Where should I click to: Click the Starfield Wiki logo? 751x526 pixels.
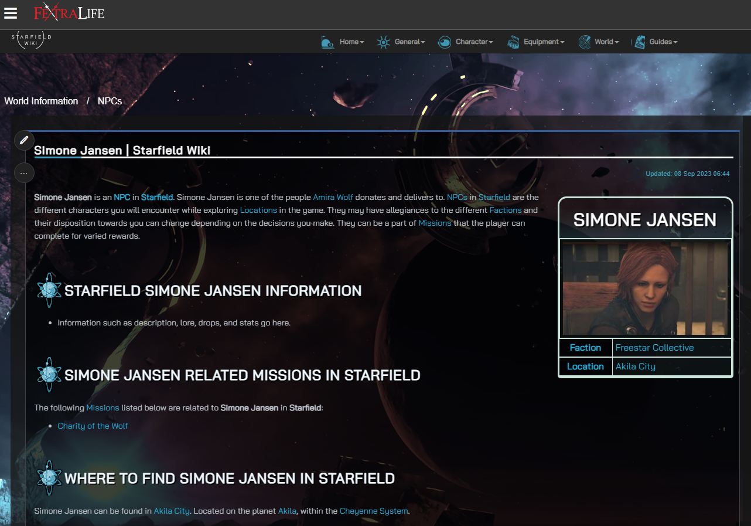click(31, 40)
